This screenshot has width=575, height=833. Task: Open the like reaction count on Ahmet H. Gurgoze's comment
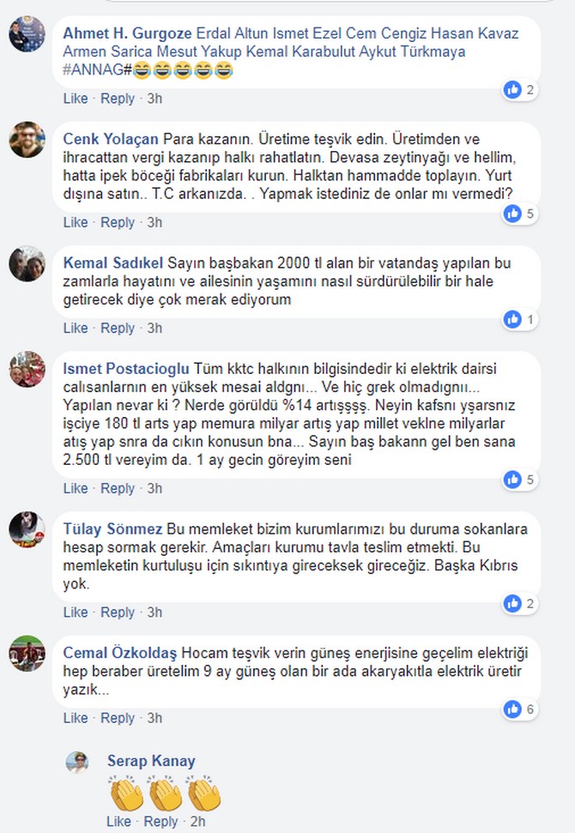[x=520, y=90]
